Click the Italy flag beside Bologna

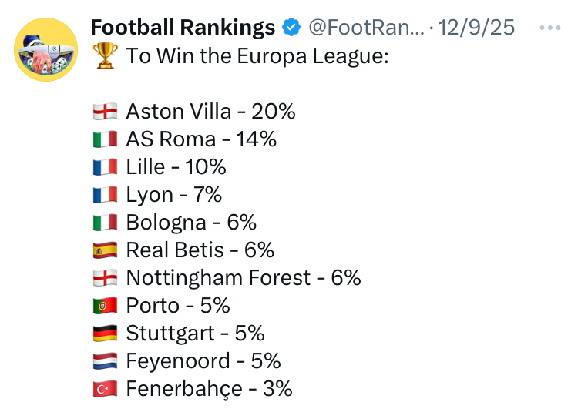106,223
